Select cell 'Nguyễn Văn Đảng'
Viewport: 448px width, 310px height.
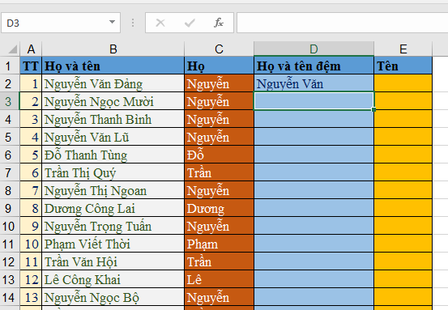(113, 83)
